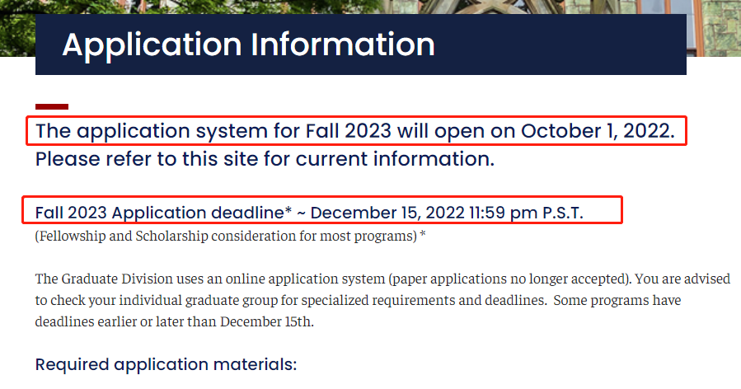Click the "Application Information" page heading

pyautogui.click(x=248, y=45)
